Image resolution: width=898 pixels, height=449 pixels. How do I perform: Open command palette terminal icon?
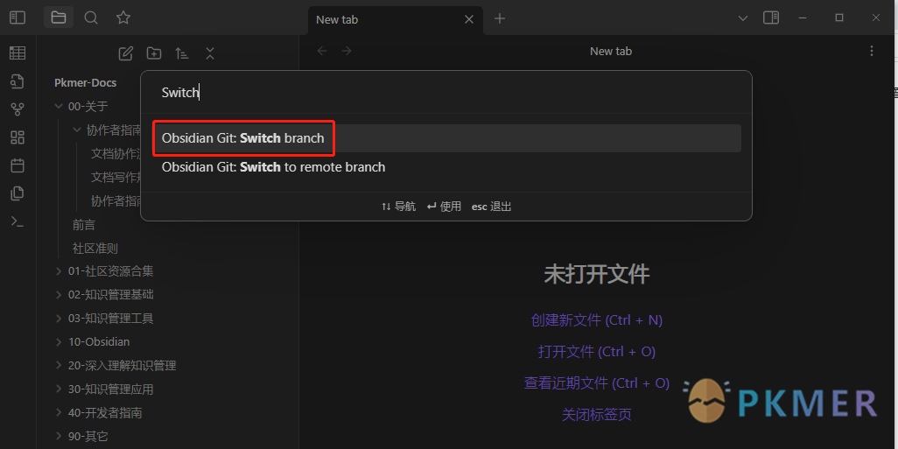tap(18, 221)
